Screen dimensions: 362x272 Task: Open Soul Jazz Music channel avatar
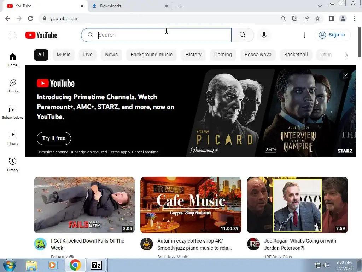pyautogui.click(x=147, y=244)
